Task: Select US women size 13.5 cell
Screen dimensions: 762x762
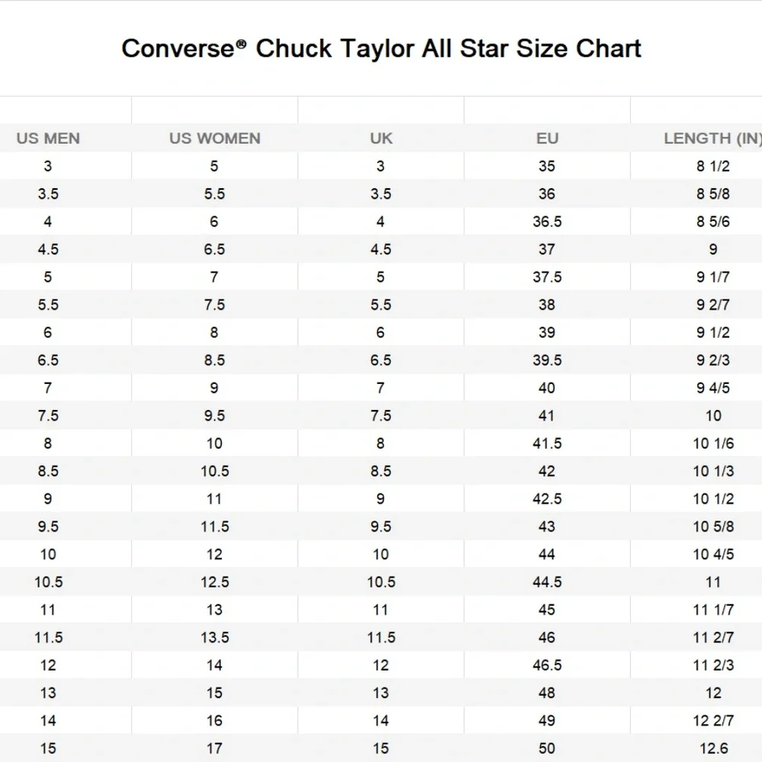Action: click(x=214, y=637)
